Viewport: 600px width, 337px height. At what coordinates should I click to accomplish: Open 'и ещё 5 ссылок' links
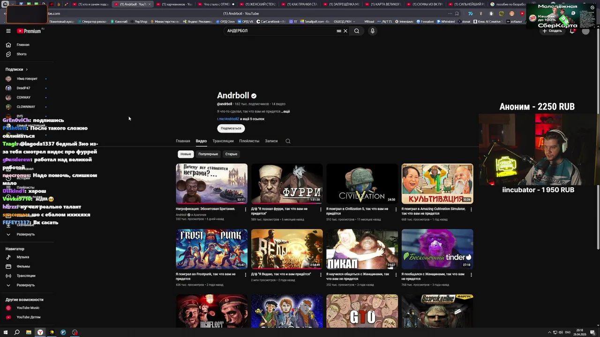(x=253, y=119)
